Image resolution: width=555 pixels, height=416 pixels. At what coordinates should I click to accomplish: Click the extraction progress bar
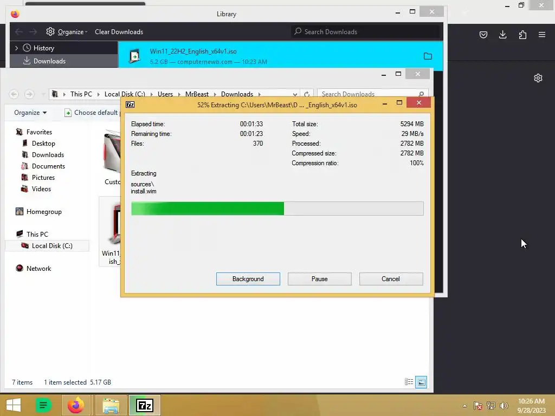277,209
